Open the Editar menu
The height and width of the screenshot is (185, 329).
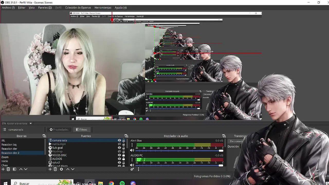[x=22, y=7]
